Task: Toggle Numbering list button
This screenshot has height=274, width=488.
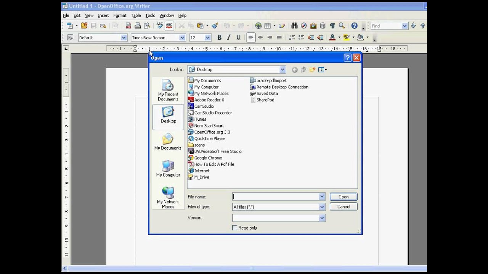Action: tap(292, 37)
